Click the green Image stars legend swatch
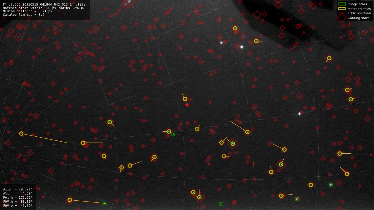Screen dimensions: 374x210 342,4
